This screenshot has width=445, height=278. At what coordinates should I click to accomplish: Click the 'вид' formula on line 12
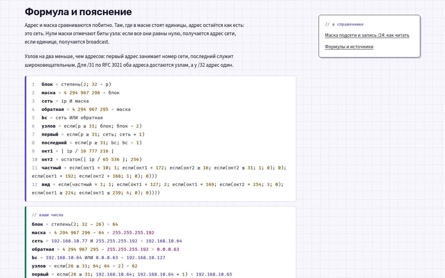coord(158,188)
